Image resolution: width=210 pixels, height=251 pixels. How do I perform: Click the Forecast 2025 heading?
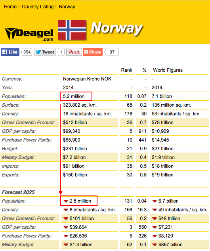pos(18,192)
